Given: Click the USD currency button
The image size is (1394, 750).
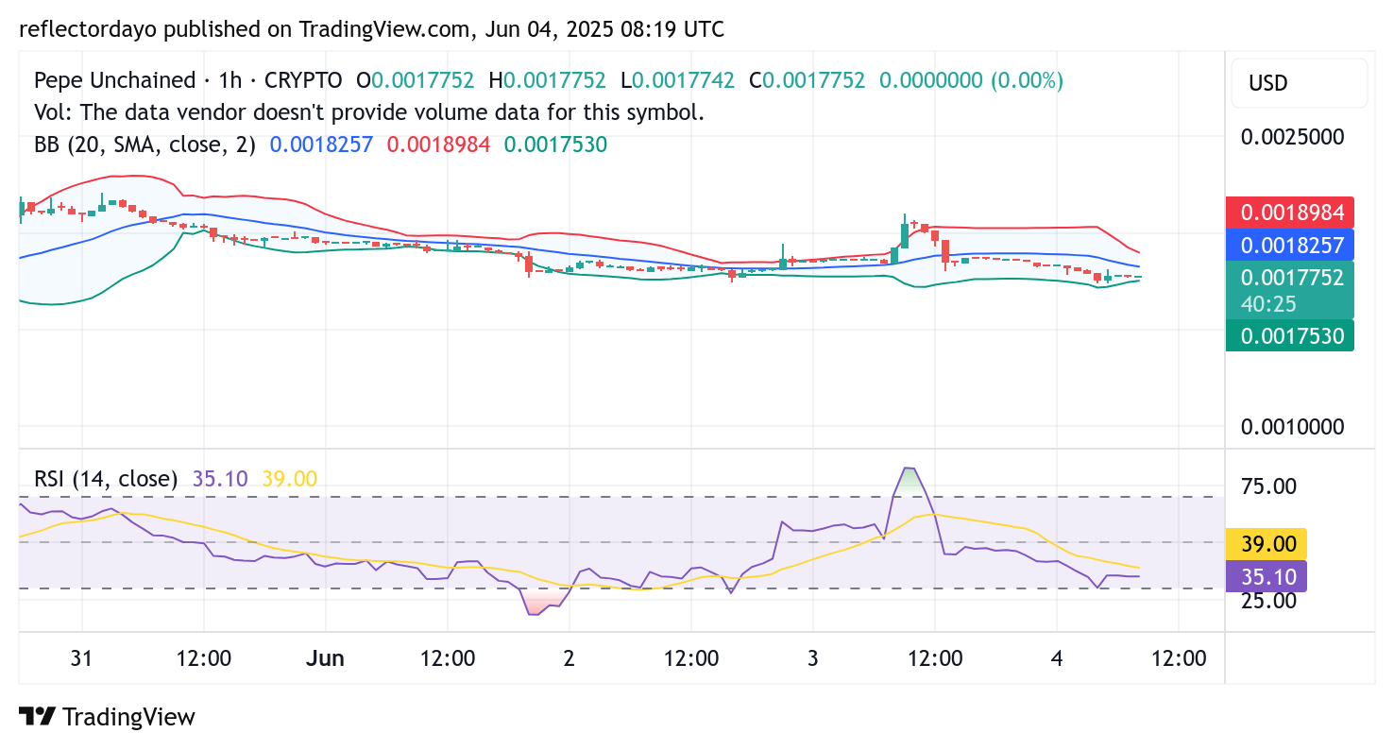Looking at the screenshot, I should pos(1299,83).
